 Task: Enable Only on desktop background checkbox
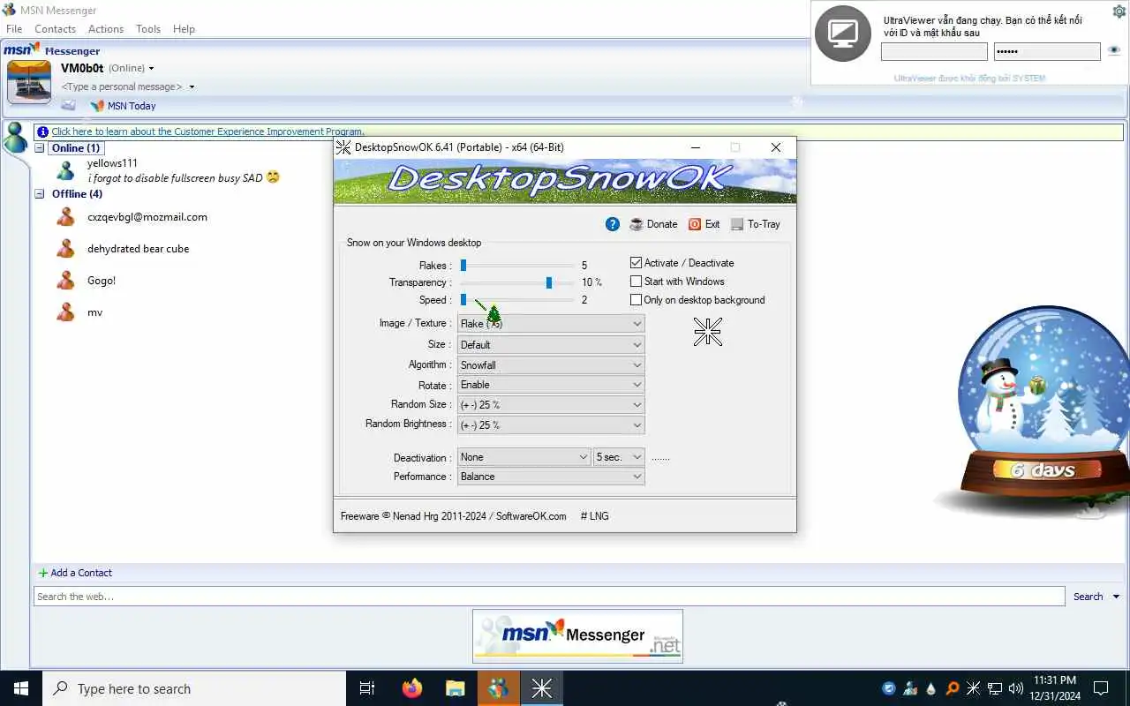[636, 300]
